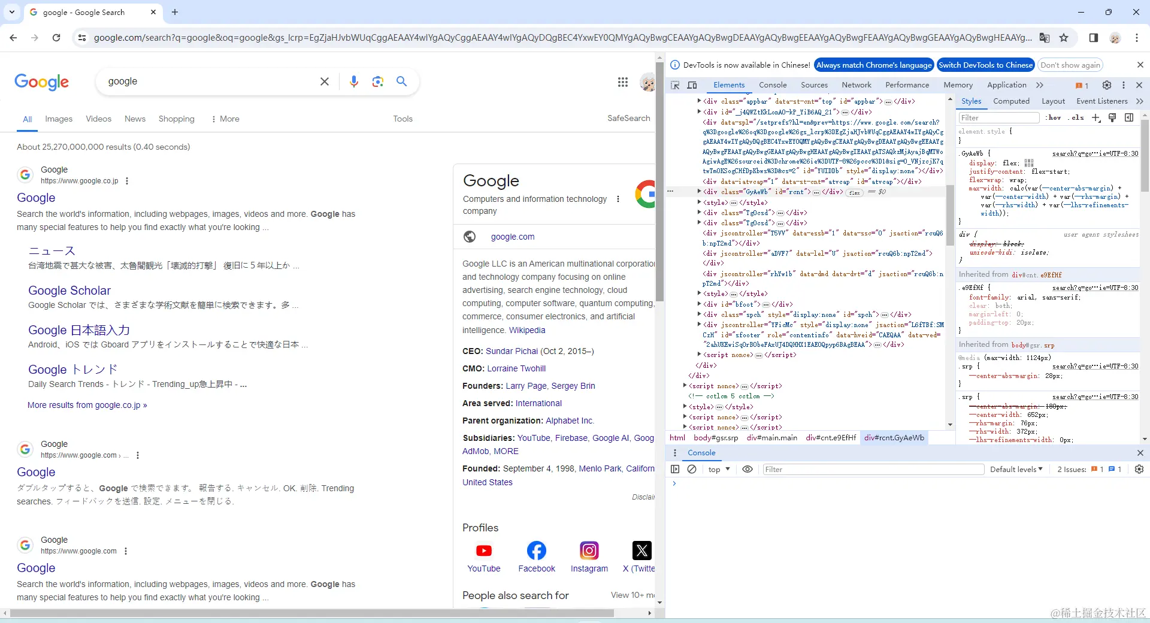Click Always match Chrome's language button
Viewport: 1150px width, 623px height.
pyautogui.click(x=874, y=65)
